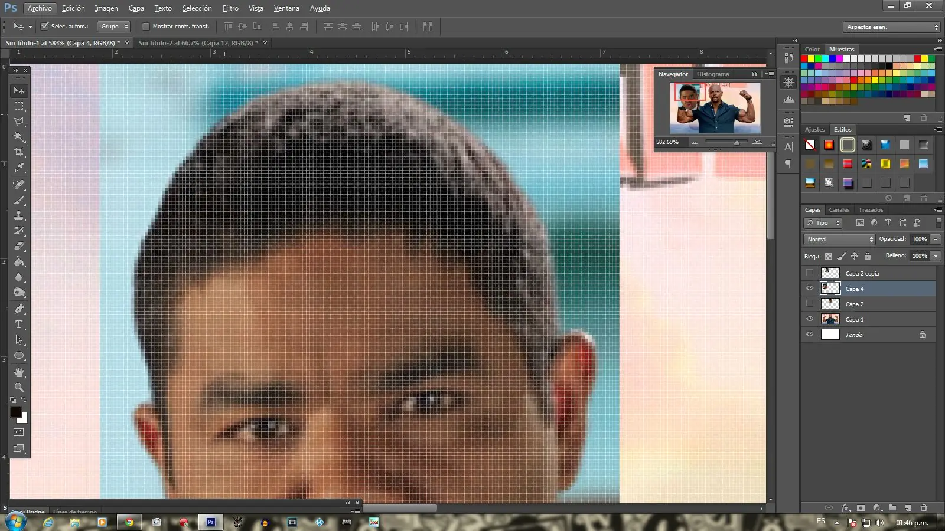This screenshot has height=531, width=945.
Task: Expand the Opacidad slider arrow
Action: [936, 240]
